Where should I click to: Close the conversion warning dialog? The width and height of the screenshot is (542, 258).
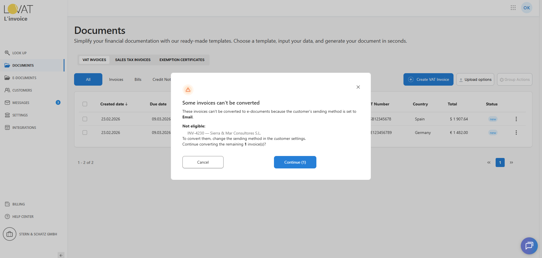pos(358,87)
